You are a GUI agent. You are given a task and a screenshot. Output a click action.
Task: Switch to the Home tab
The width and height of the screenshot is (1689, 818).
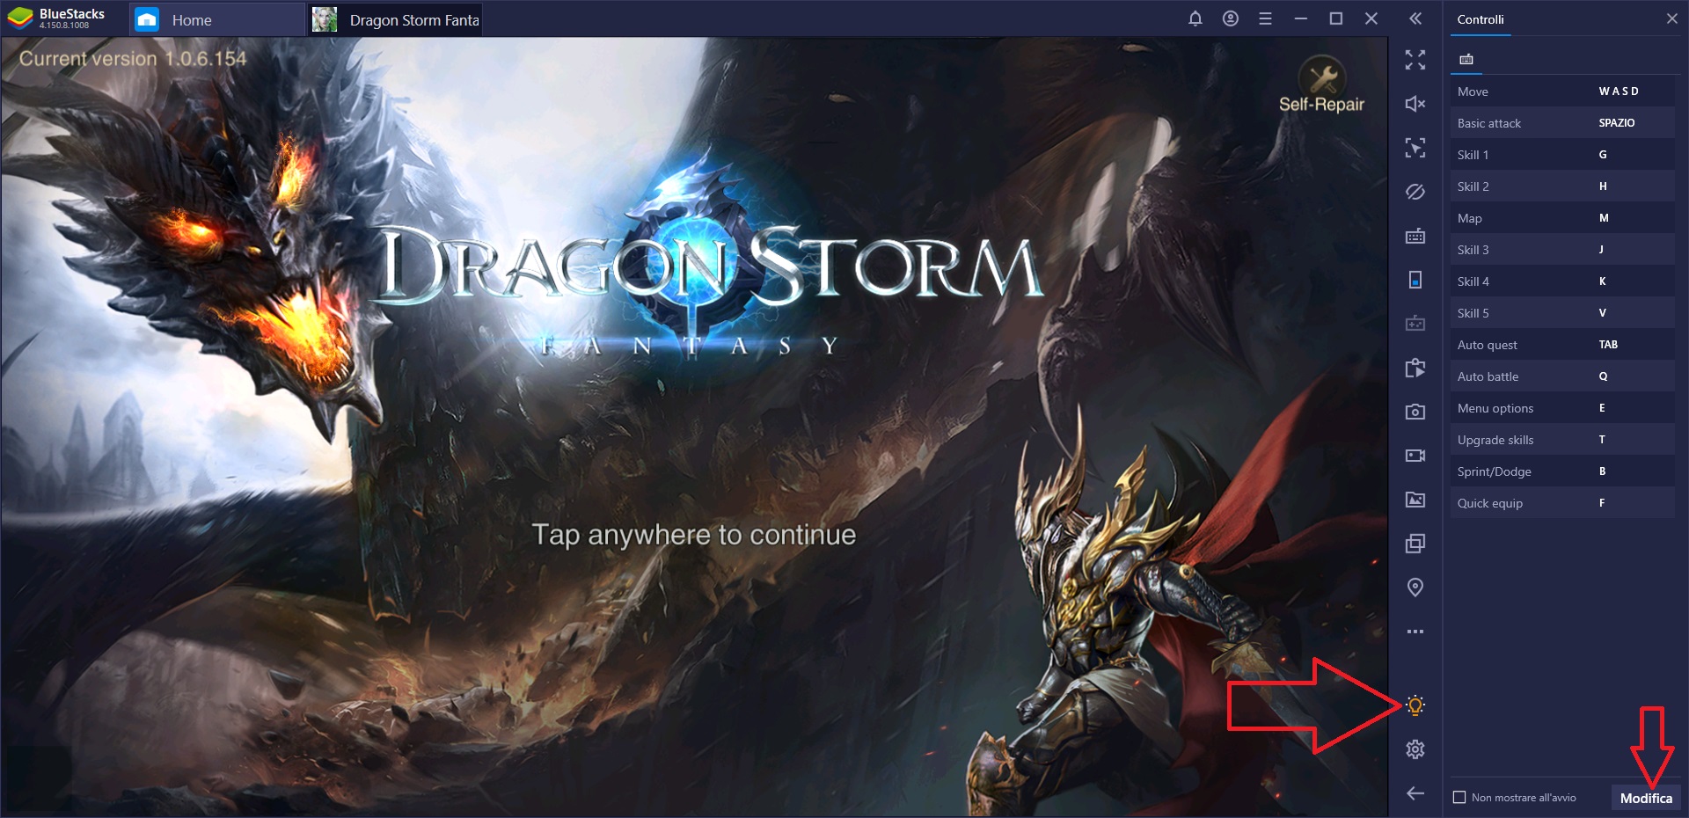click(217, 19)
